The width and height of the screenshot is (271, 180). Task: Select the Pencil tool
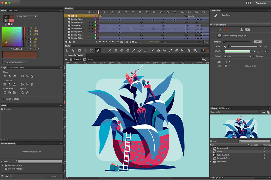click(134, 50)
